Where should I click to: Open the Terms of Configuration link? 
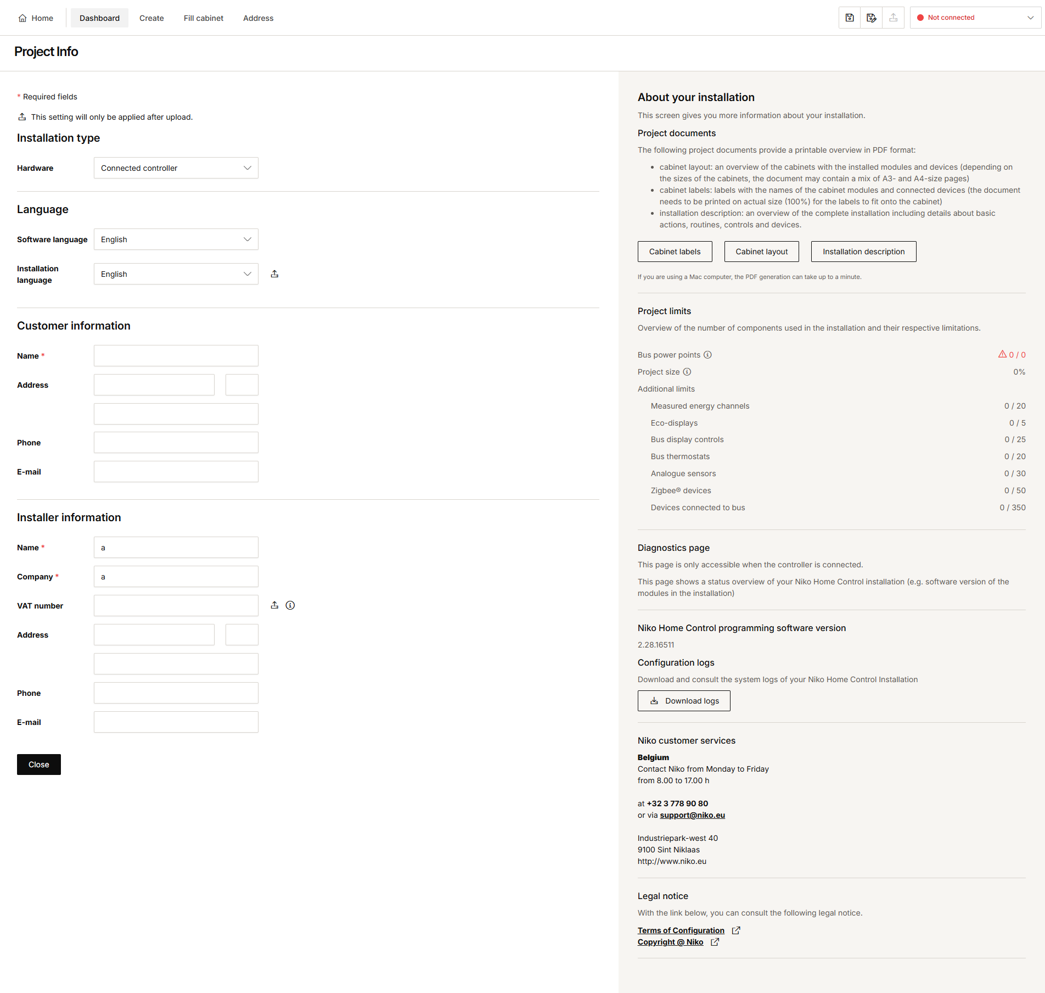pos(681,930)
